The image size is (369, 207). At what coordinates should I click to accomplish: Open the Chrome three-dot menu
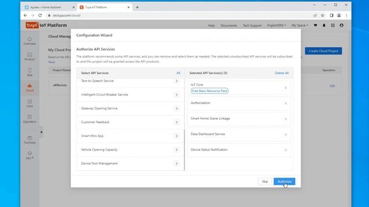347,16
